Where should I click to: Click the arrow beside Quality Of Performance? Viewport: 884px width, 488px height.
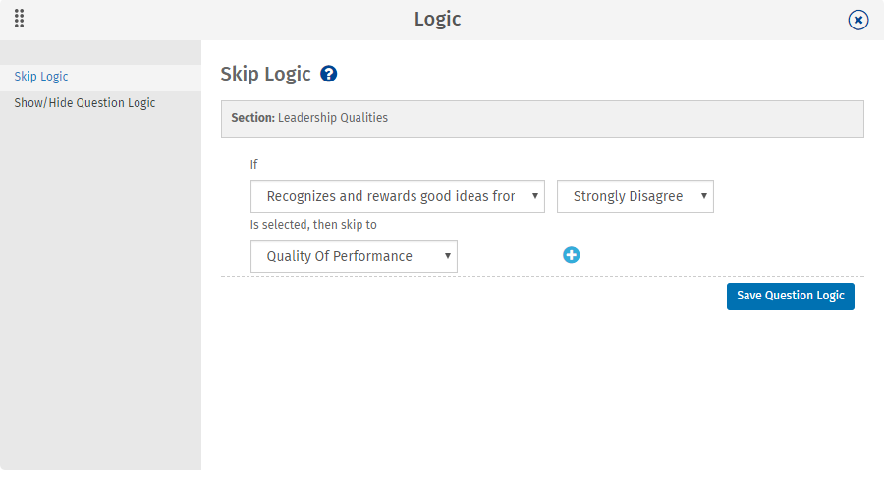[447, 256]
